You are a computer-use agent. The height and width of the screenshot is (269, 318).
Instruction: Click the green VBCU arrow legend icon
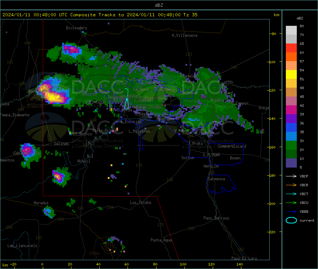point(291,203)
